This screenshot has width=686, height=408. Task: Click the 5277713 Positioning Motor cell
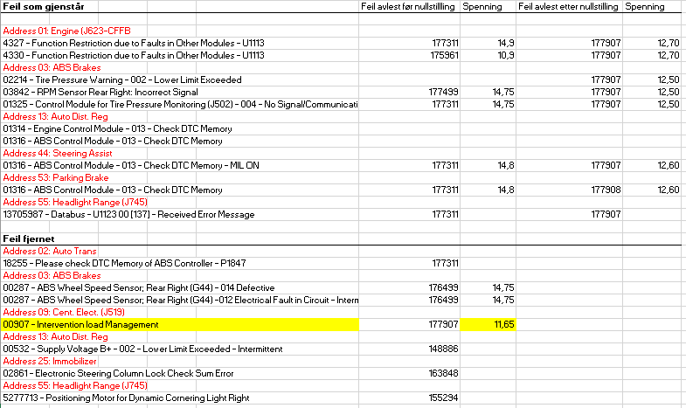127,398
